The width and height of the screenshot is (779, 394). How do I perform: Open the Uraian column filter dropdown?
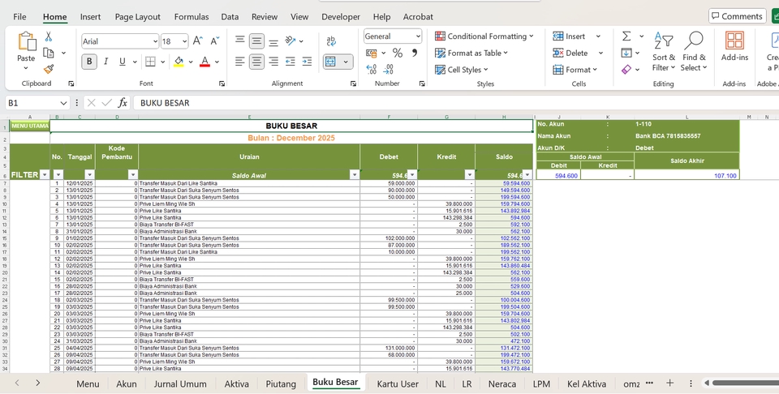[x=354, y=175]
